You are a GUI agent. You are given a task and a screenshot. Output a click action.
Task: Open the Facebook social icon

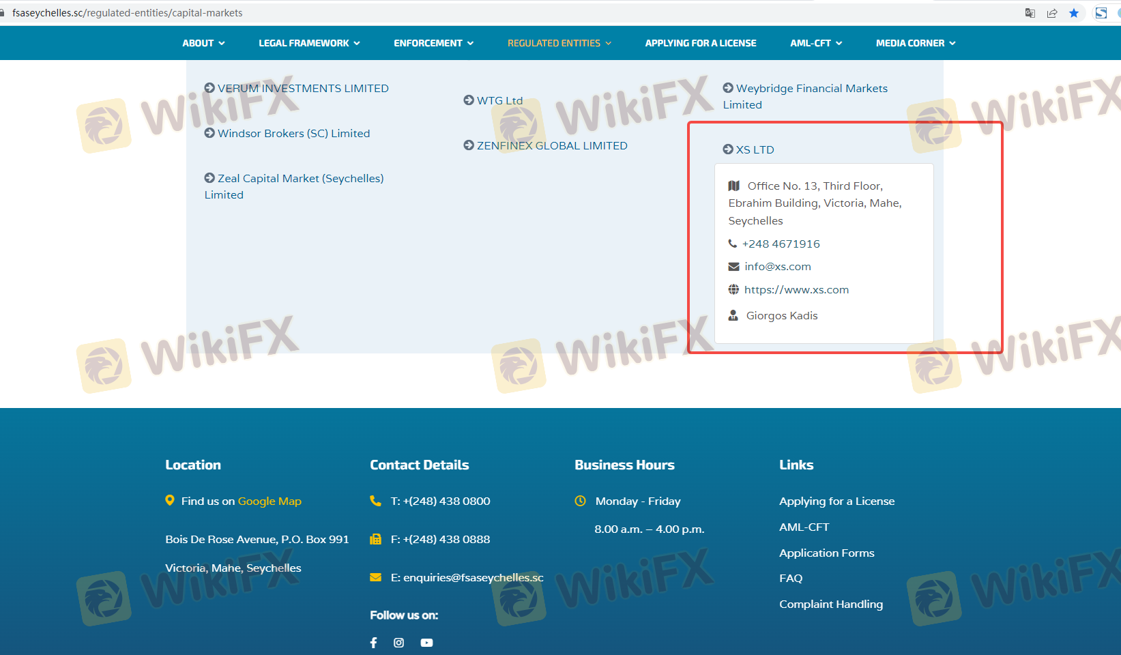(373, 643)
